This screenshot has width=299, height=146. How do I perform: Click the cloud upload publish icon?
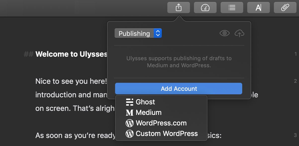click(x=239, y=33)
